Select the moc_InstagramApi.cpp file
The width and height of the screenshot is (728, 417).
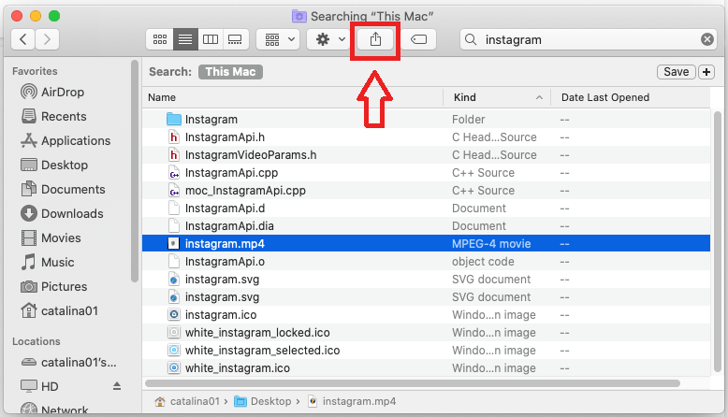click(x=426, y=191)
